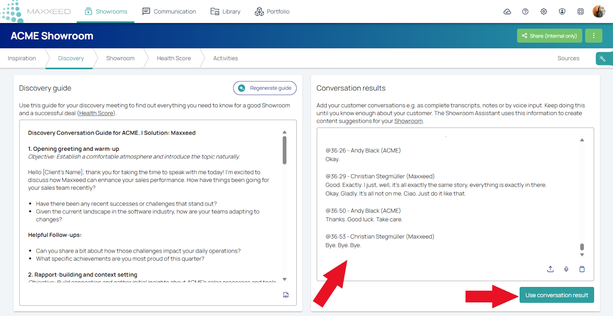Click 'Helpful Follow-ups:' heading
Image resolution: width=613 pixels, height=316 pixels.
click(55, 235)
